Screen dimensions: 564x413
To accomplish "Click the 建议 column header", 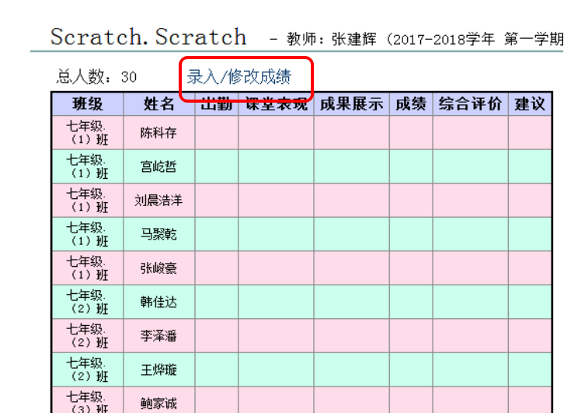I will click(x=530, y=104).
